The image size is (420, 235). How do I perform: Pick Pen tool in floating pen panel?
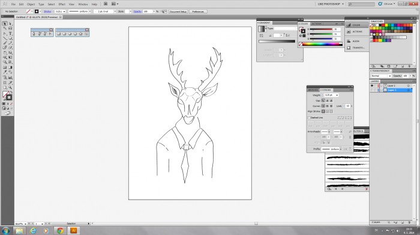pyautogui.click(x=34, y=33)
